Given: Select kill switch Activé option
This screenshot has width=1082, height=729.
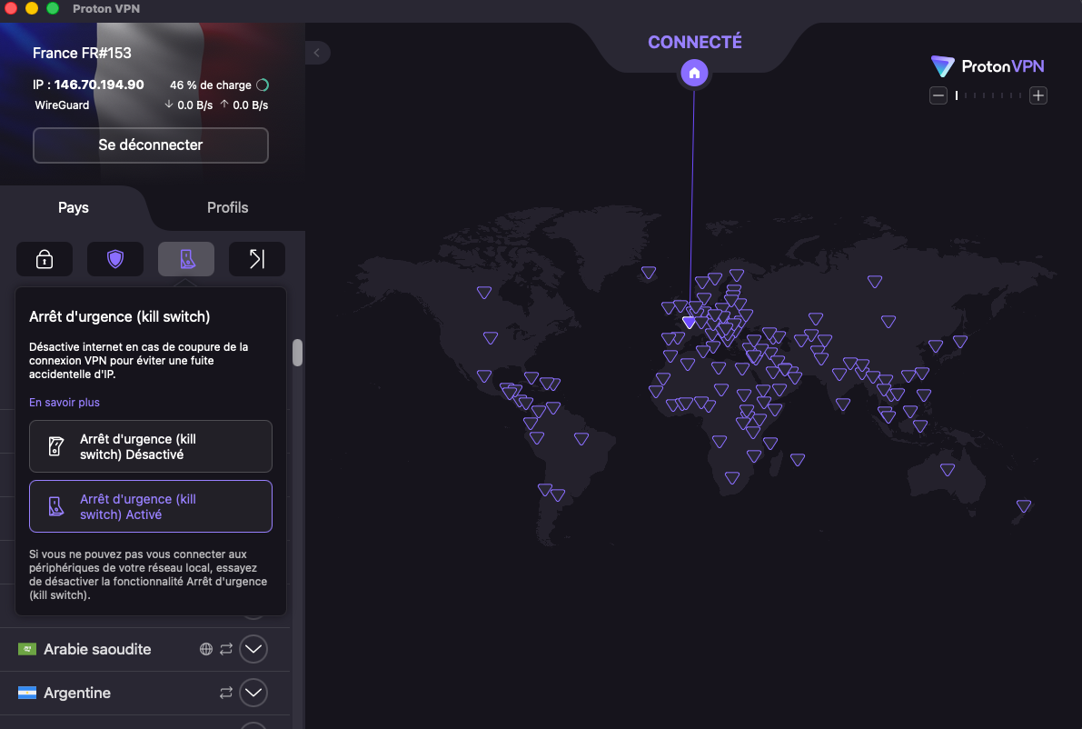Looking at the screenshot, I should (x=151, y=506).
